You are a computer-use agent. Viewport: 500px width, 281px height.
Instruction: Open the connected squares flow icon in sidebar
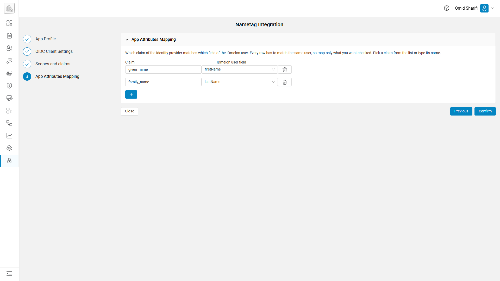click(9, 123)
